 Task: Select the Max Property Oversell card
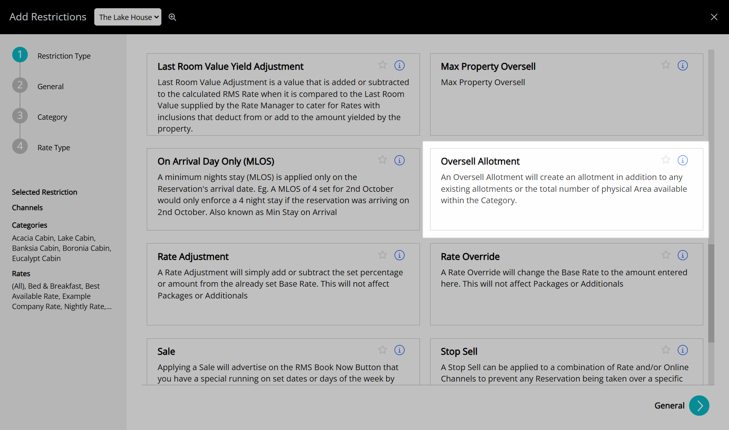click(567, 94)
